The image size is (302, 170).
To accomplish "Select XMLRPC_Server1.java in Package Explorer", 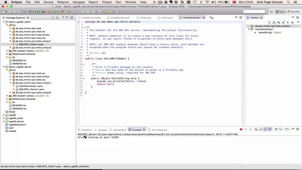I will click(31, 89).
